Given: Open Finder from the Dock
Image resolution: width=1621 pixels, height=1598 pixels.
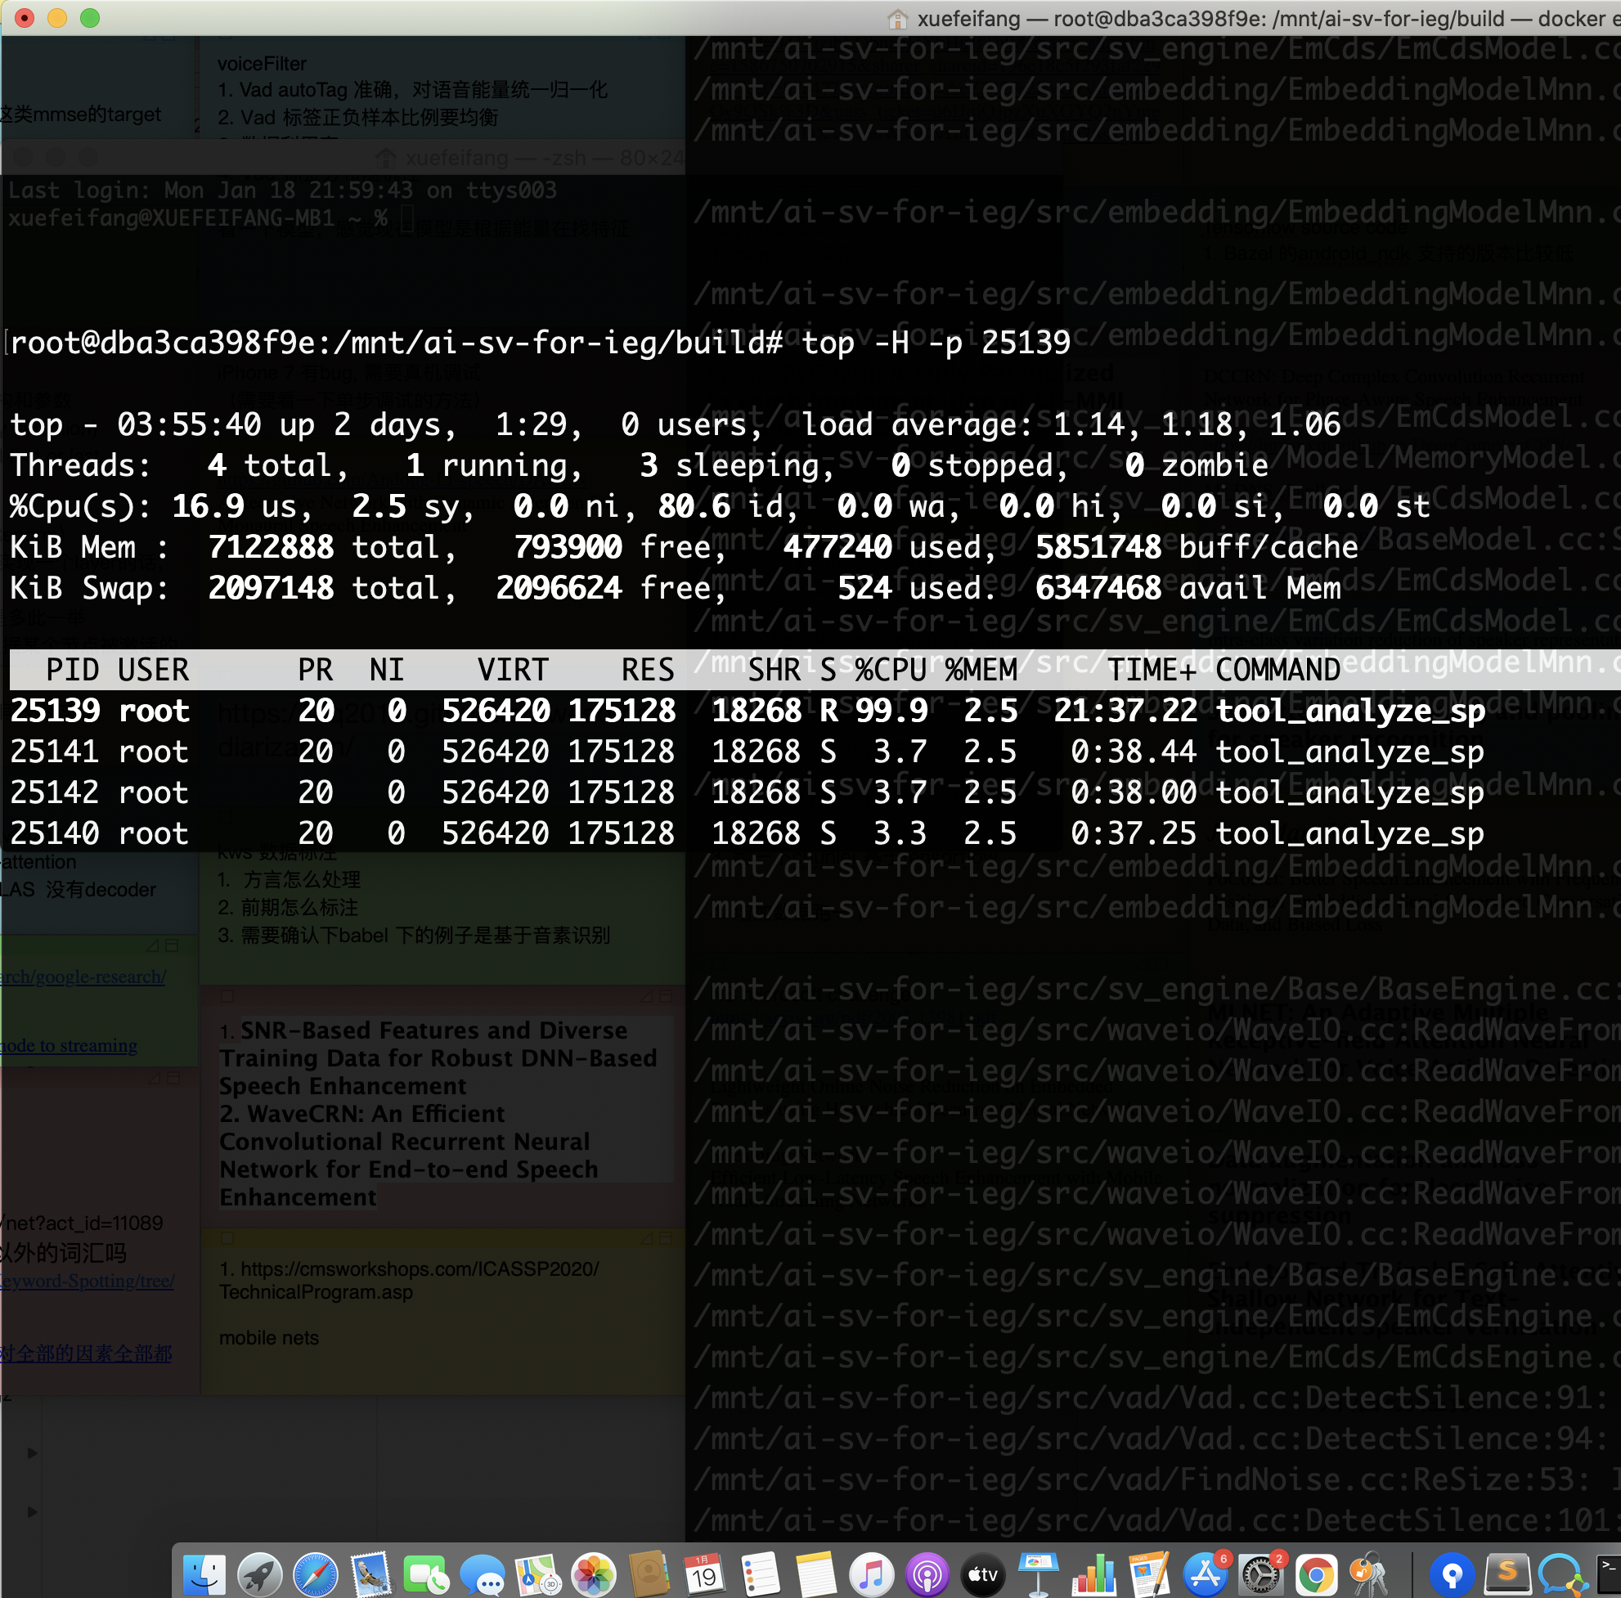Looking at the screenshot, I should click(204, 1573).
